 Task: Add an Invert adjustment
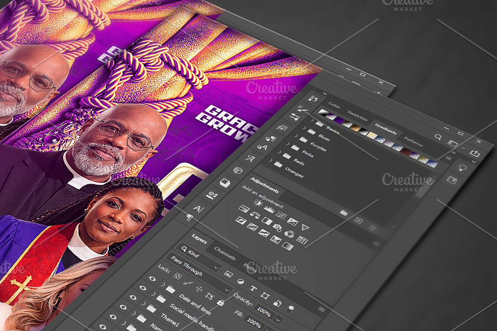[x=241, y=221]
